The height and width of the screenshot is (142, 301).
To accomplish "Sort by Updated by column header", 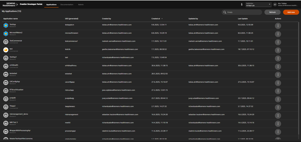I will [193, 19].
